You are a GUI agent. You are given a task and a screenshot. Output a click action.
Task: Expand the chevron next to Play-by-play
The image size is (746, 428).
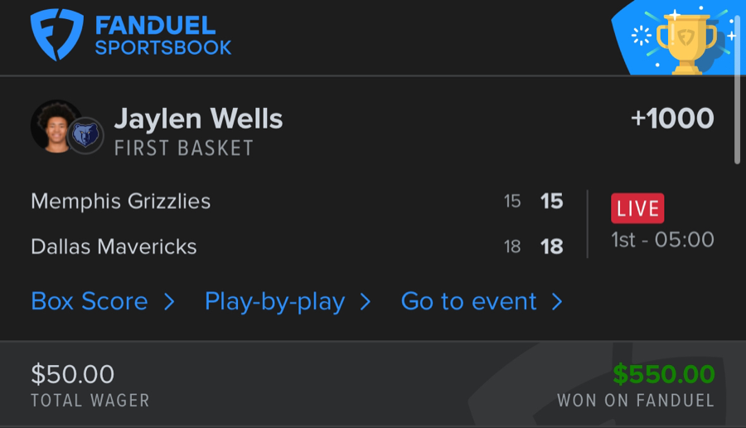coord(365,301)
